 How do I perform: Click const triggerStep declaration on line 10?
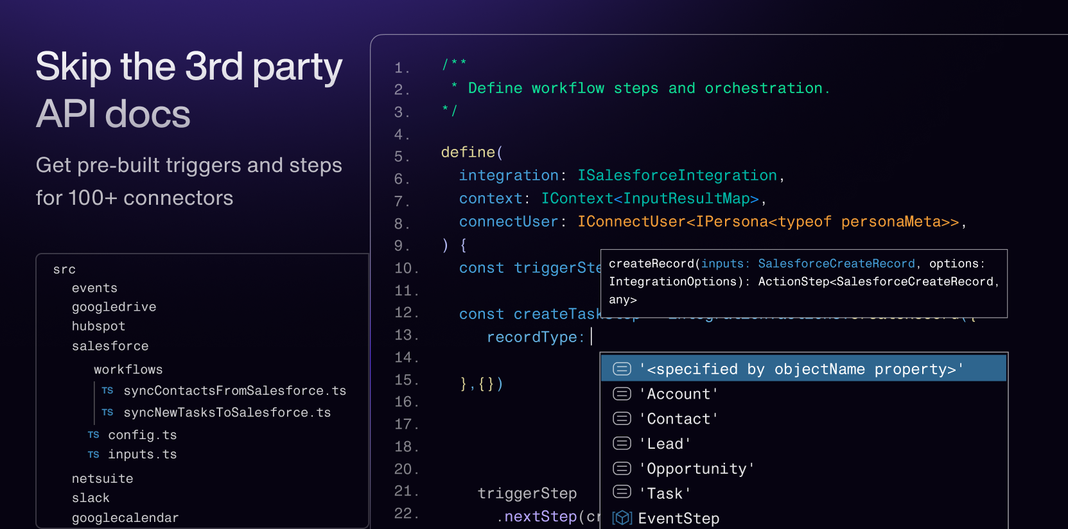coord(529,268)
